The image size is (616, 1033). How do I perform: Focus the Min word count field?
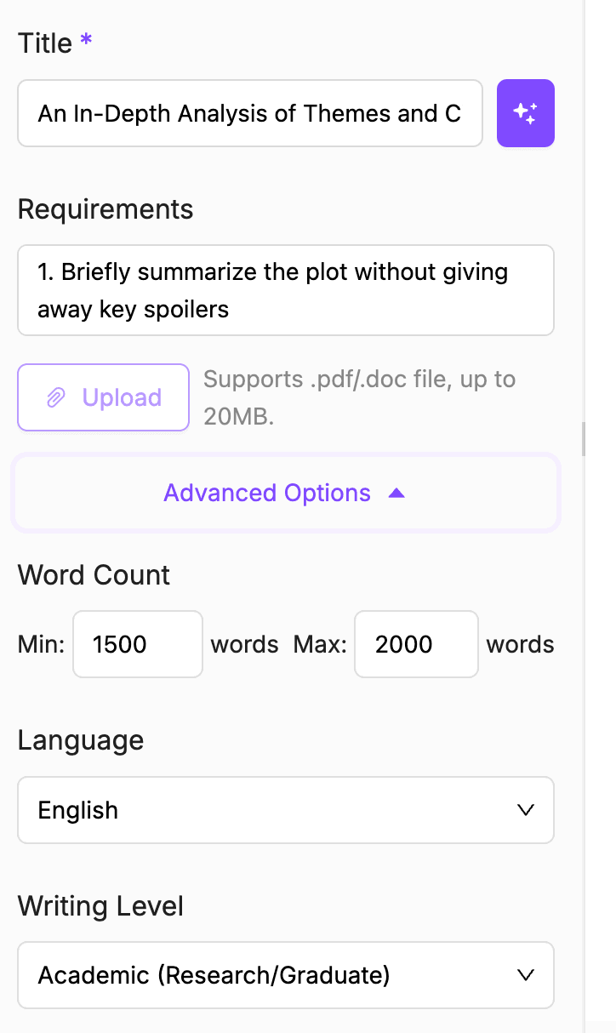137,644
